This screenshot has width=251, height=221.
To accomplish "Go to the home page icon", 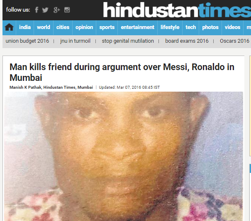I will [x=9, y=27].
